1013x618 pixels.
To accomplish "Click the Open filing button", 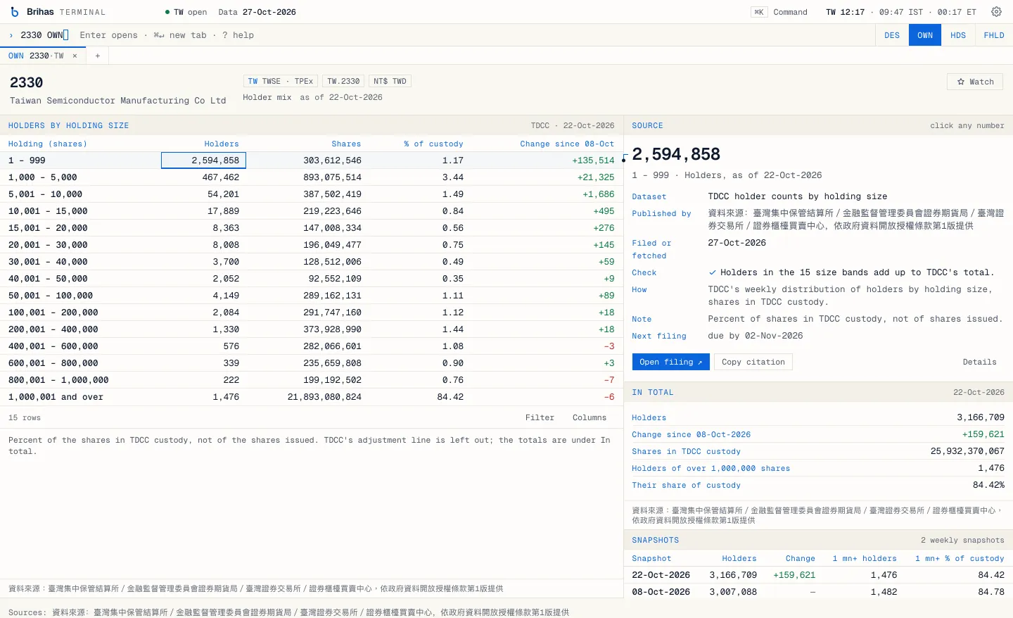I will click(x=670, y=362).
